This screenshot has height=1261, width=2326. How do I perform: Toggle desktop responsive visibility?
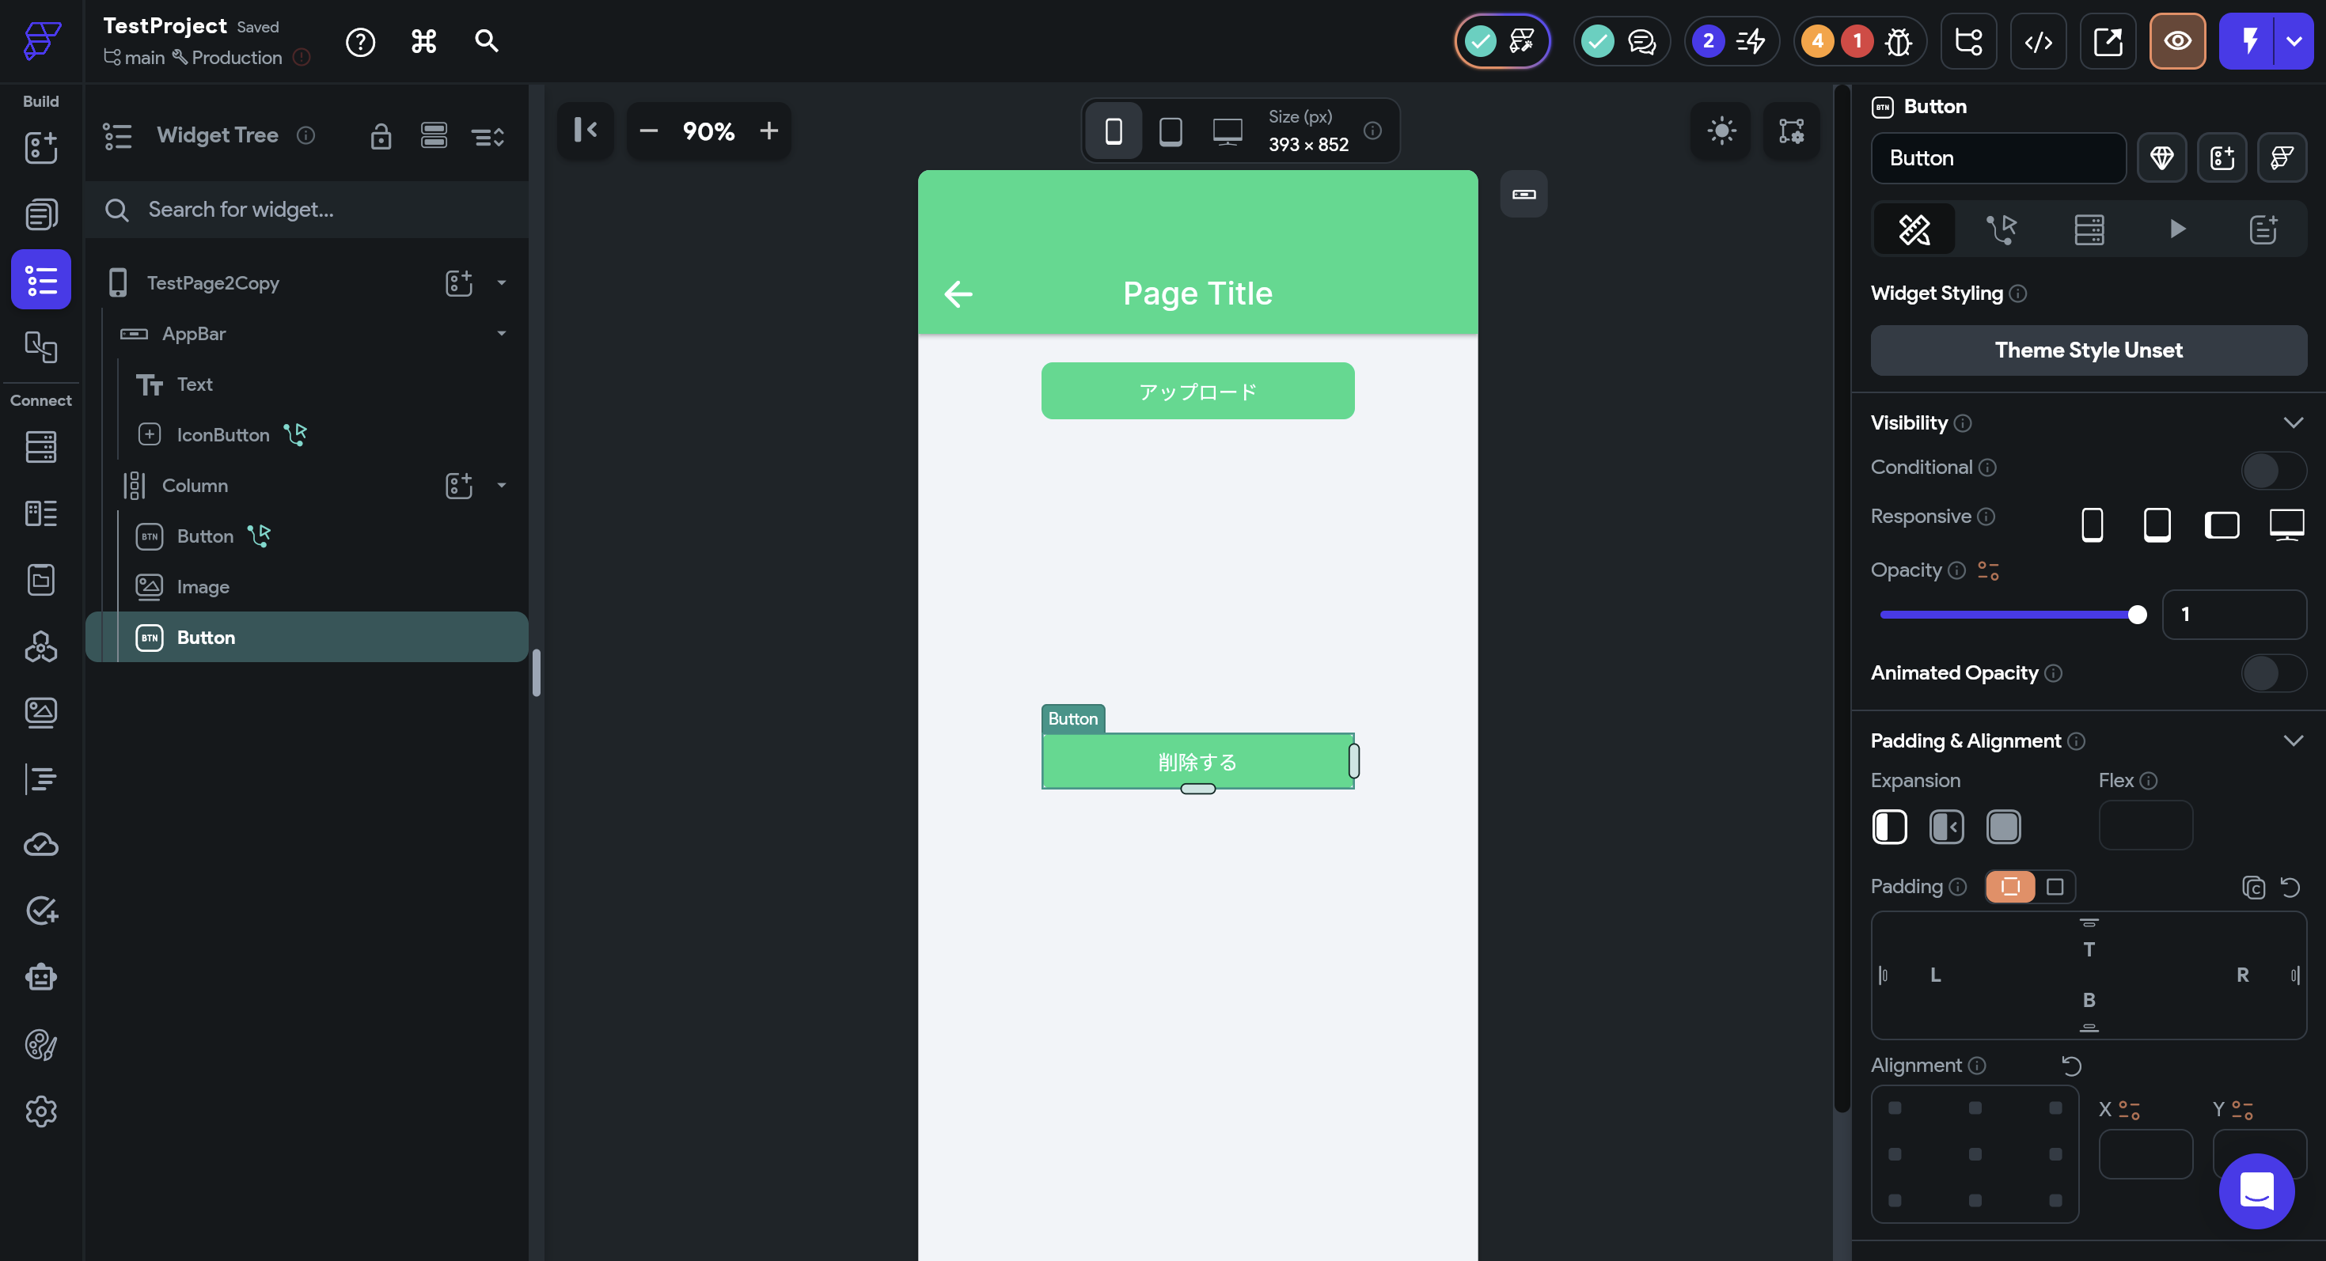[x=2286, y=524]
